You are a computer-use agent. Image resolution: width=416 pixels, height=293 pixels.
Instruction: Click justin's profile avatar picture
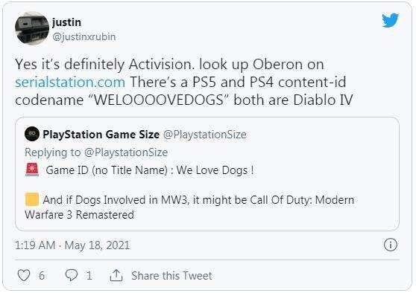pyautogui.click(x=32, y=28)
